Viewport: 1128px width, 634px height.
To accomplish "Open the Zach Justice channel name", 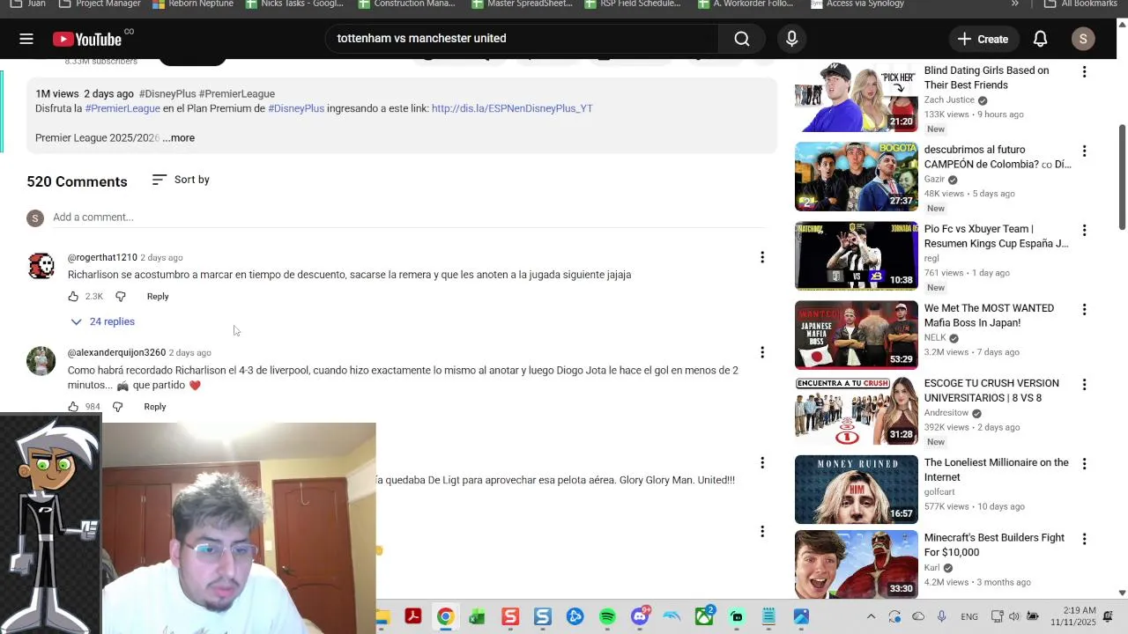I will [x=949, y=100].
